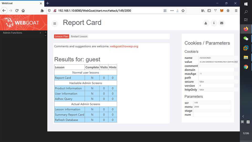Open a new browser tab with plus
The height and width of the screenshot is (142, 252).
coord(48,3)
